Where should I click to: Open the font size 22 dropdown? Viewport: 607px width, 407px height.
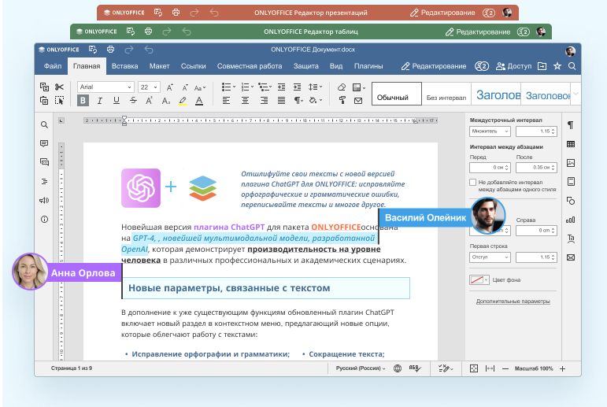click(150, 87)
